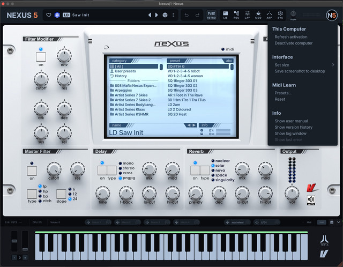The width and height of the screenshot is (343, 267).
Task: Redo the last change
Action: [x=197, y=15]
